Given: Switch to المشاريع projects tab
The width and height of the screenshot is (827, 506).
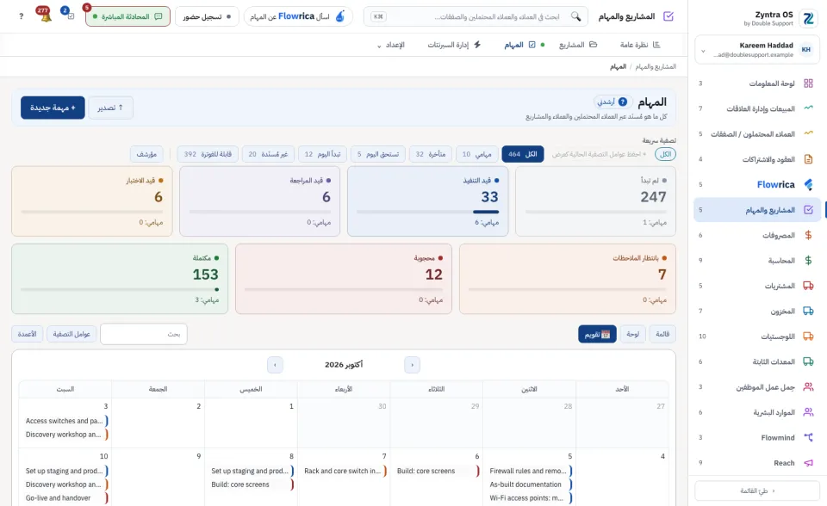Looking at the screenshot, I should coord(577,45).
